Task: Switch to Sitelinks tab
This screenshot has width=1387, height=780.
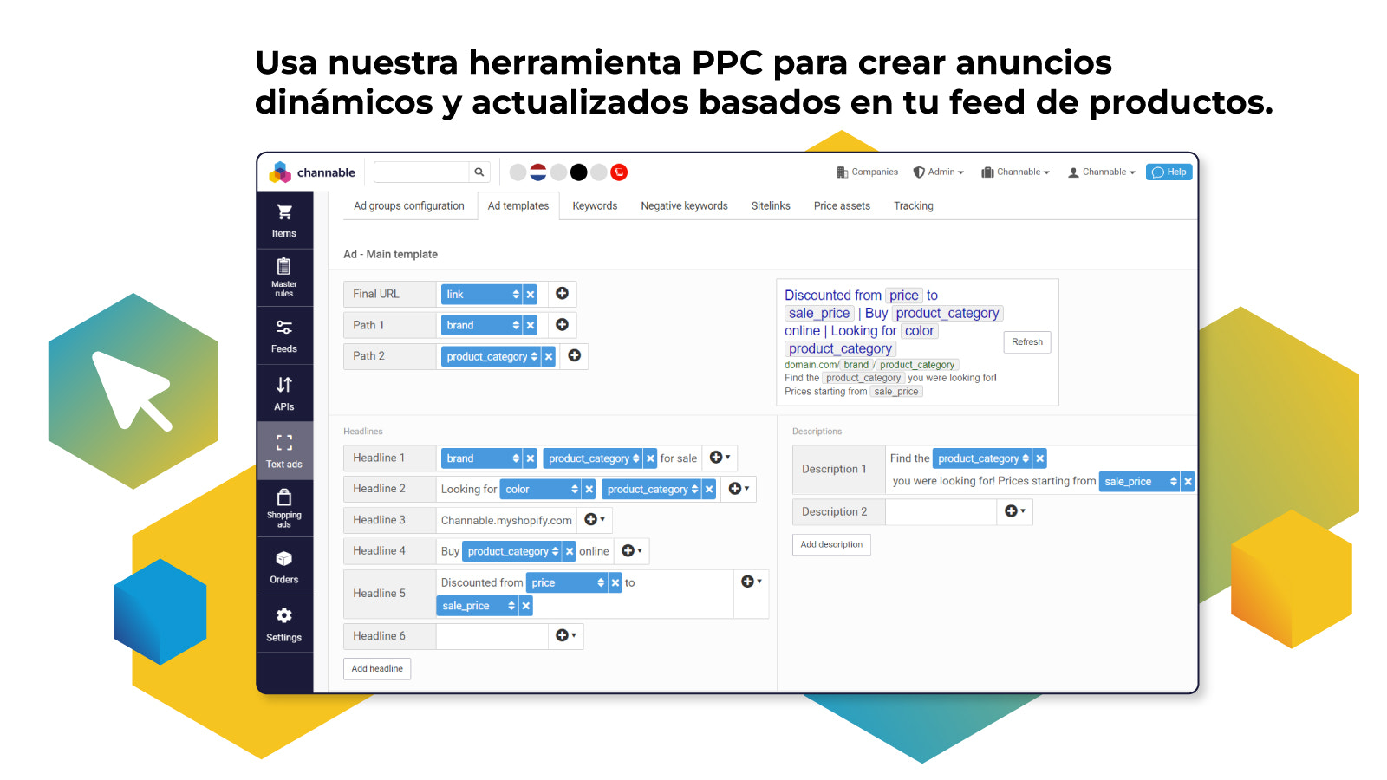Action: tap(771, 206)
